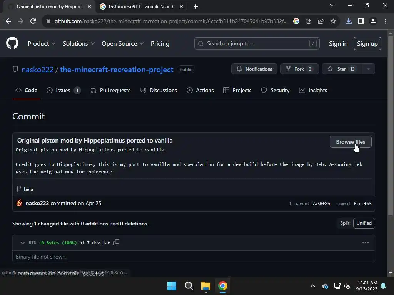Close the Original piston mod tab
The height and width of the screenshot is (295, 394).
tap(89, 7)
